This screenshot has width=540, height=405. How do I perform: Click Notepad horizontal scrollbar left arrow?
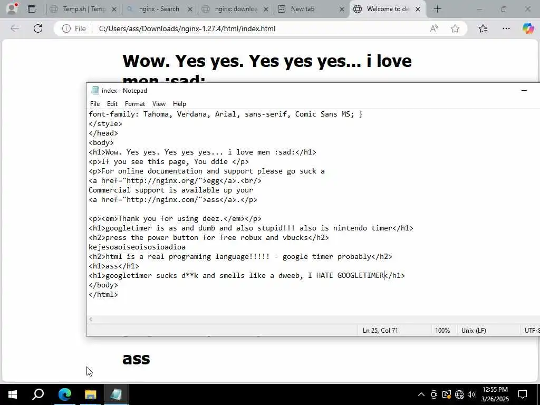[x=91, y=319]
